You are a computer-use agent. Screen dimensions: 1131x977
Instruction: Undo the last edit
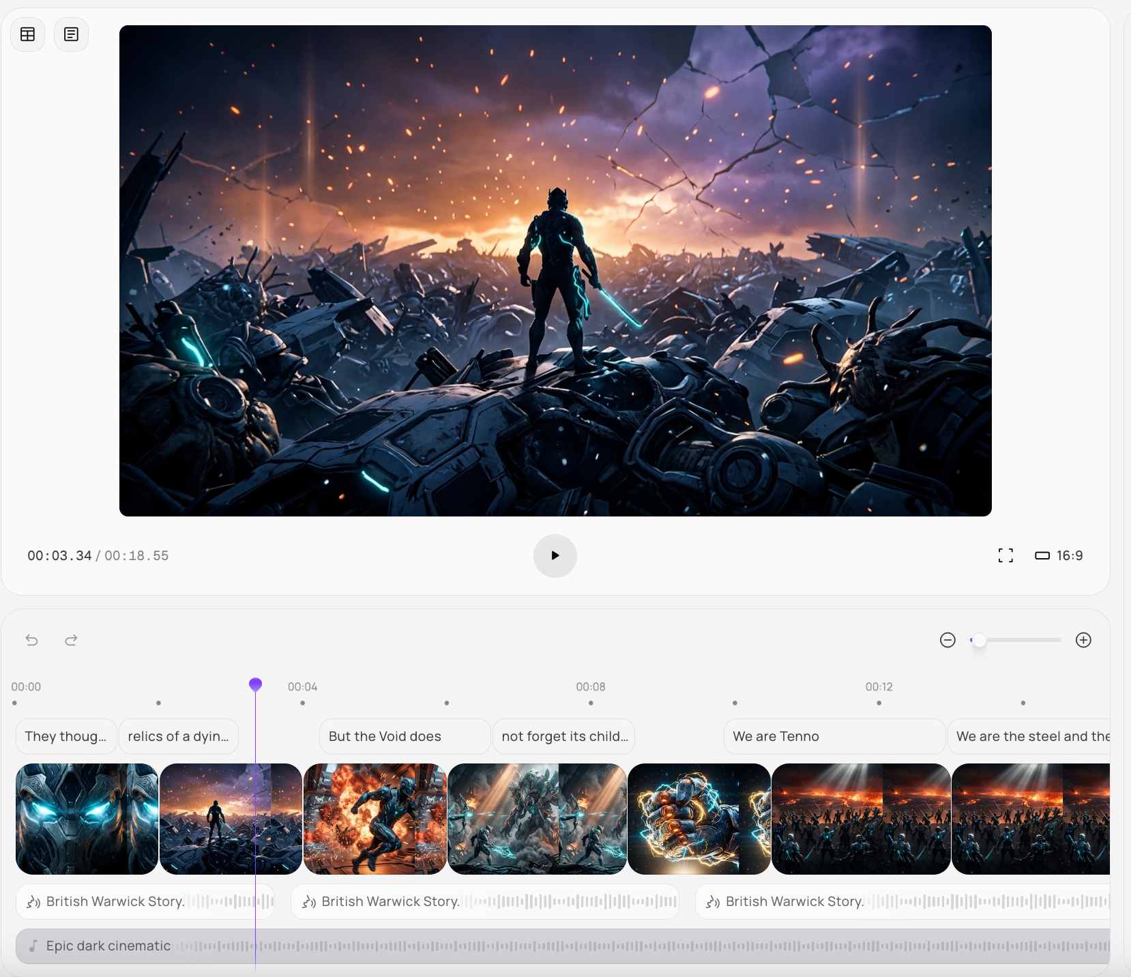[32, 640]
